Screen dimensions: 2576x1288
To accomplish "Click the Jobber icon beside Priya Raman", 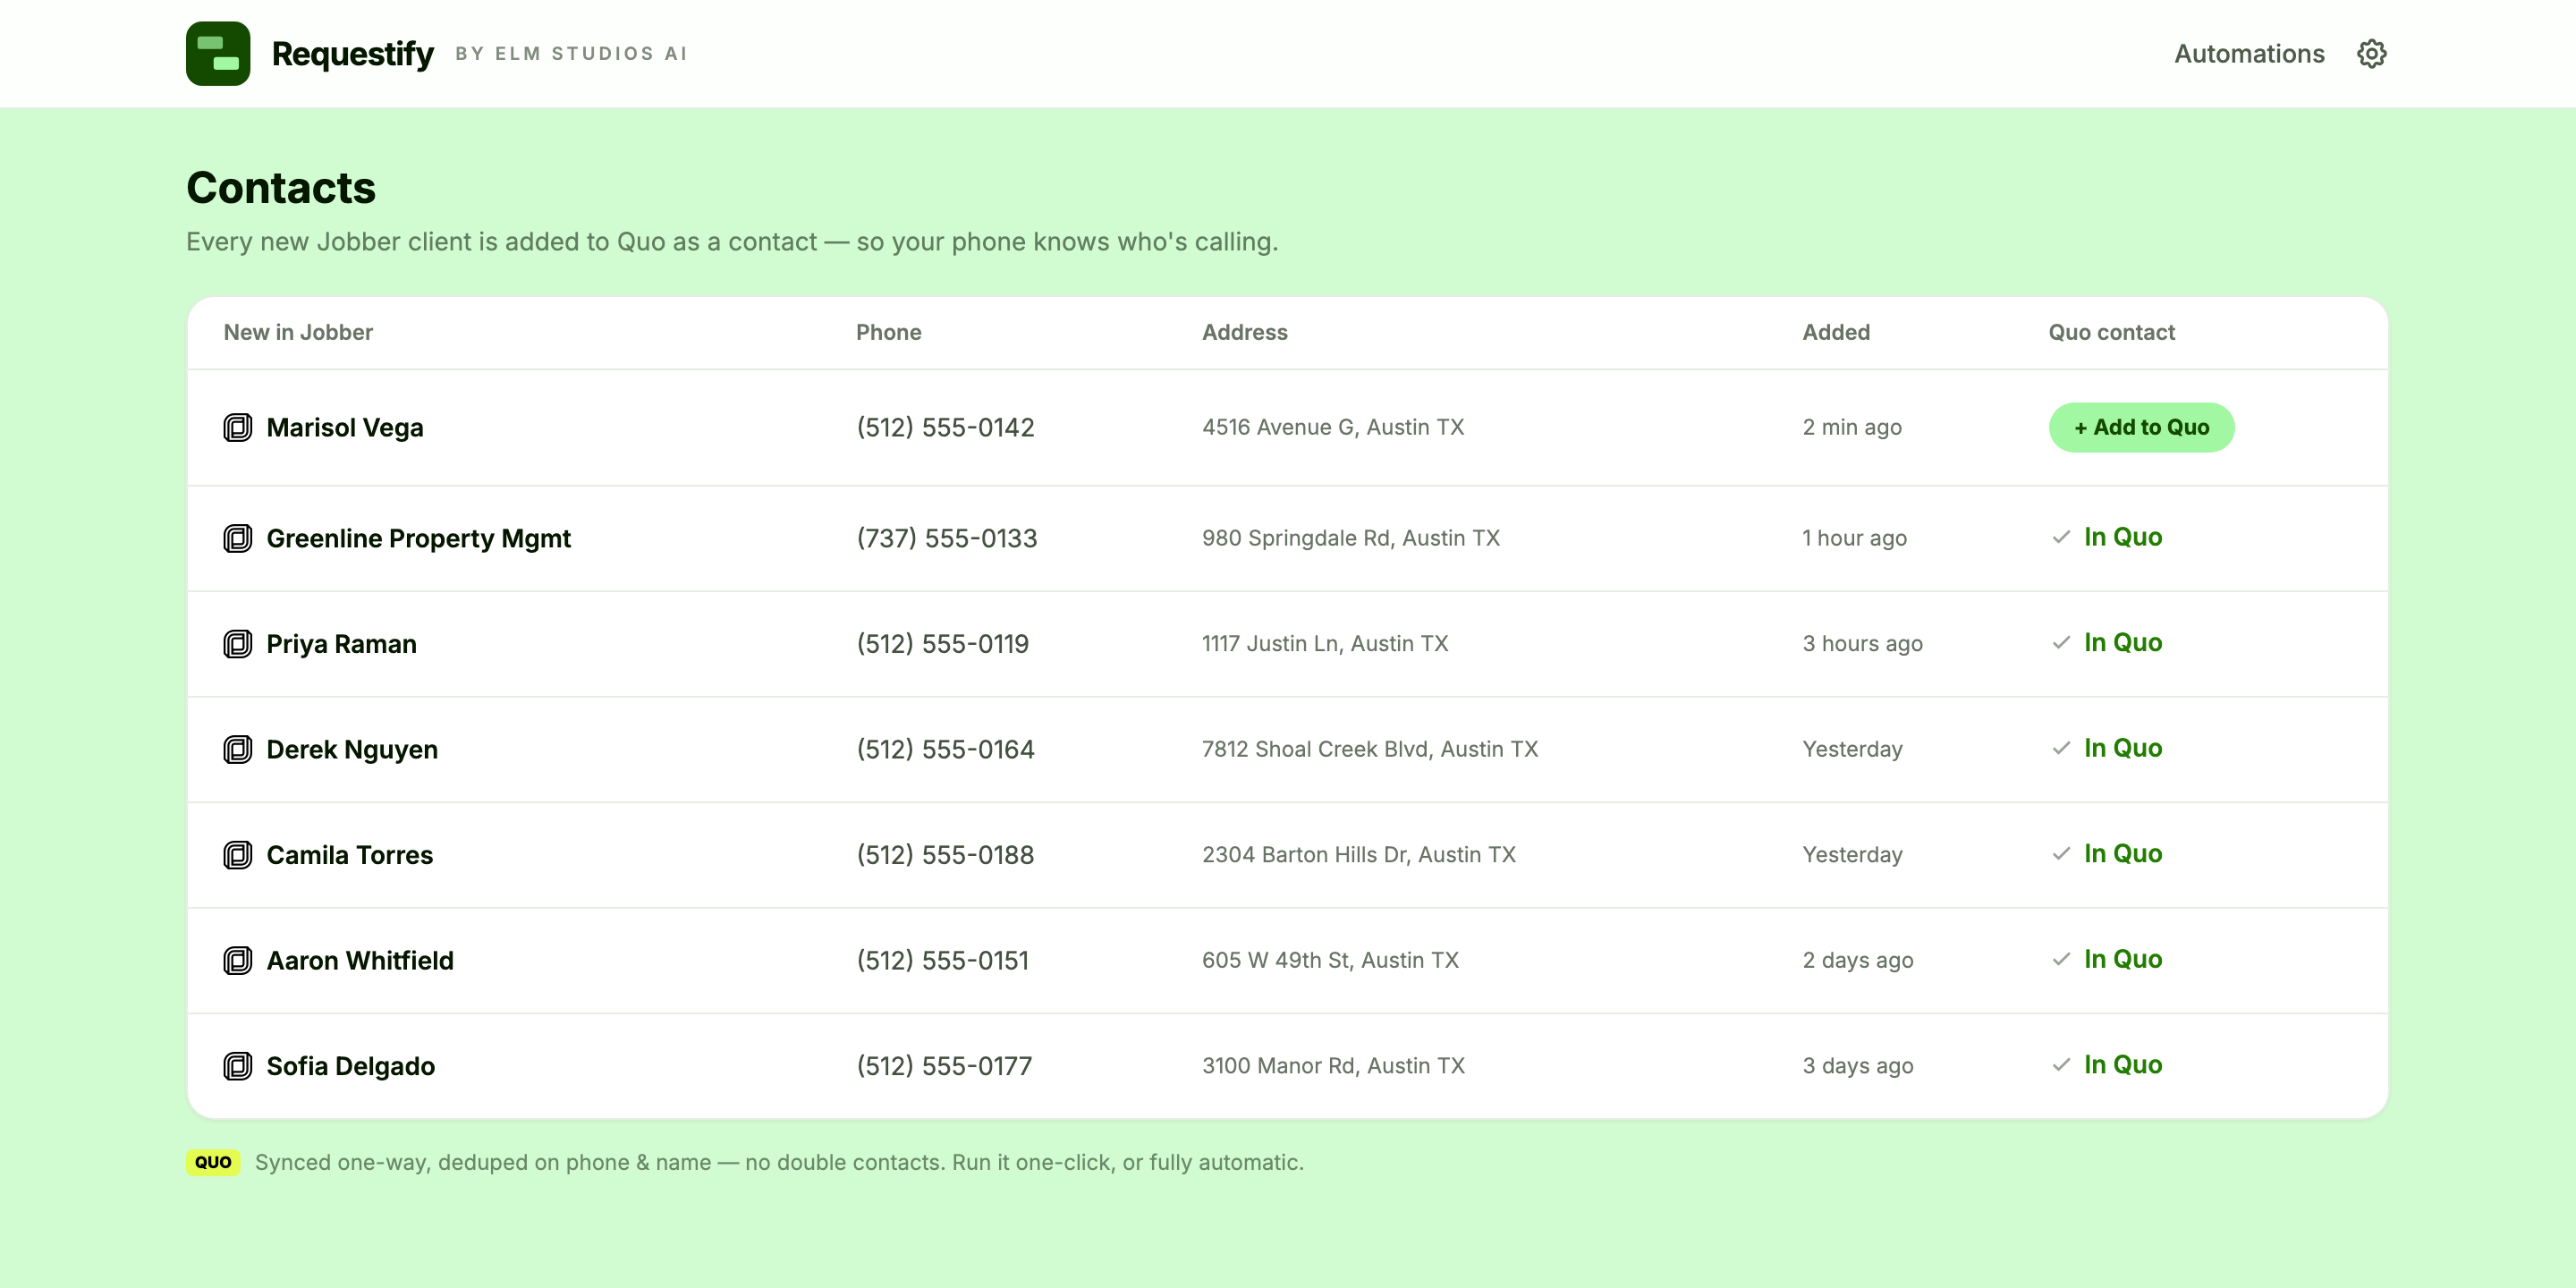I will [238, 644].
